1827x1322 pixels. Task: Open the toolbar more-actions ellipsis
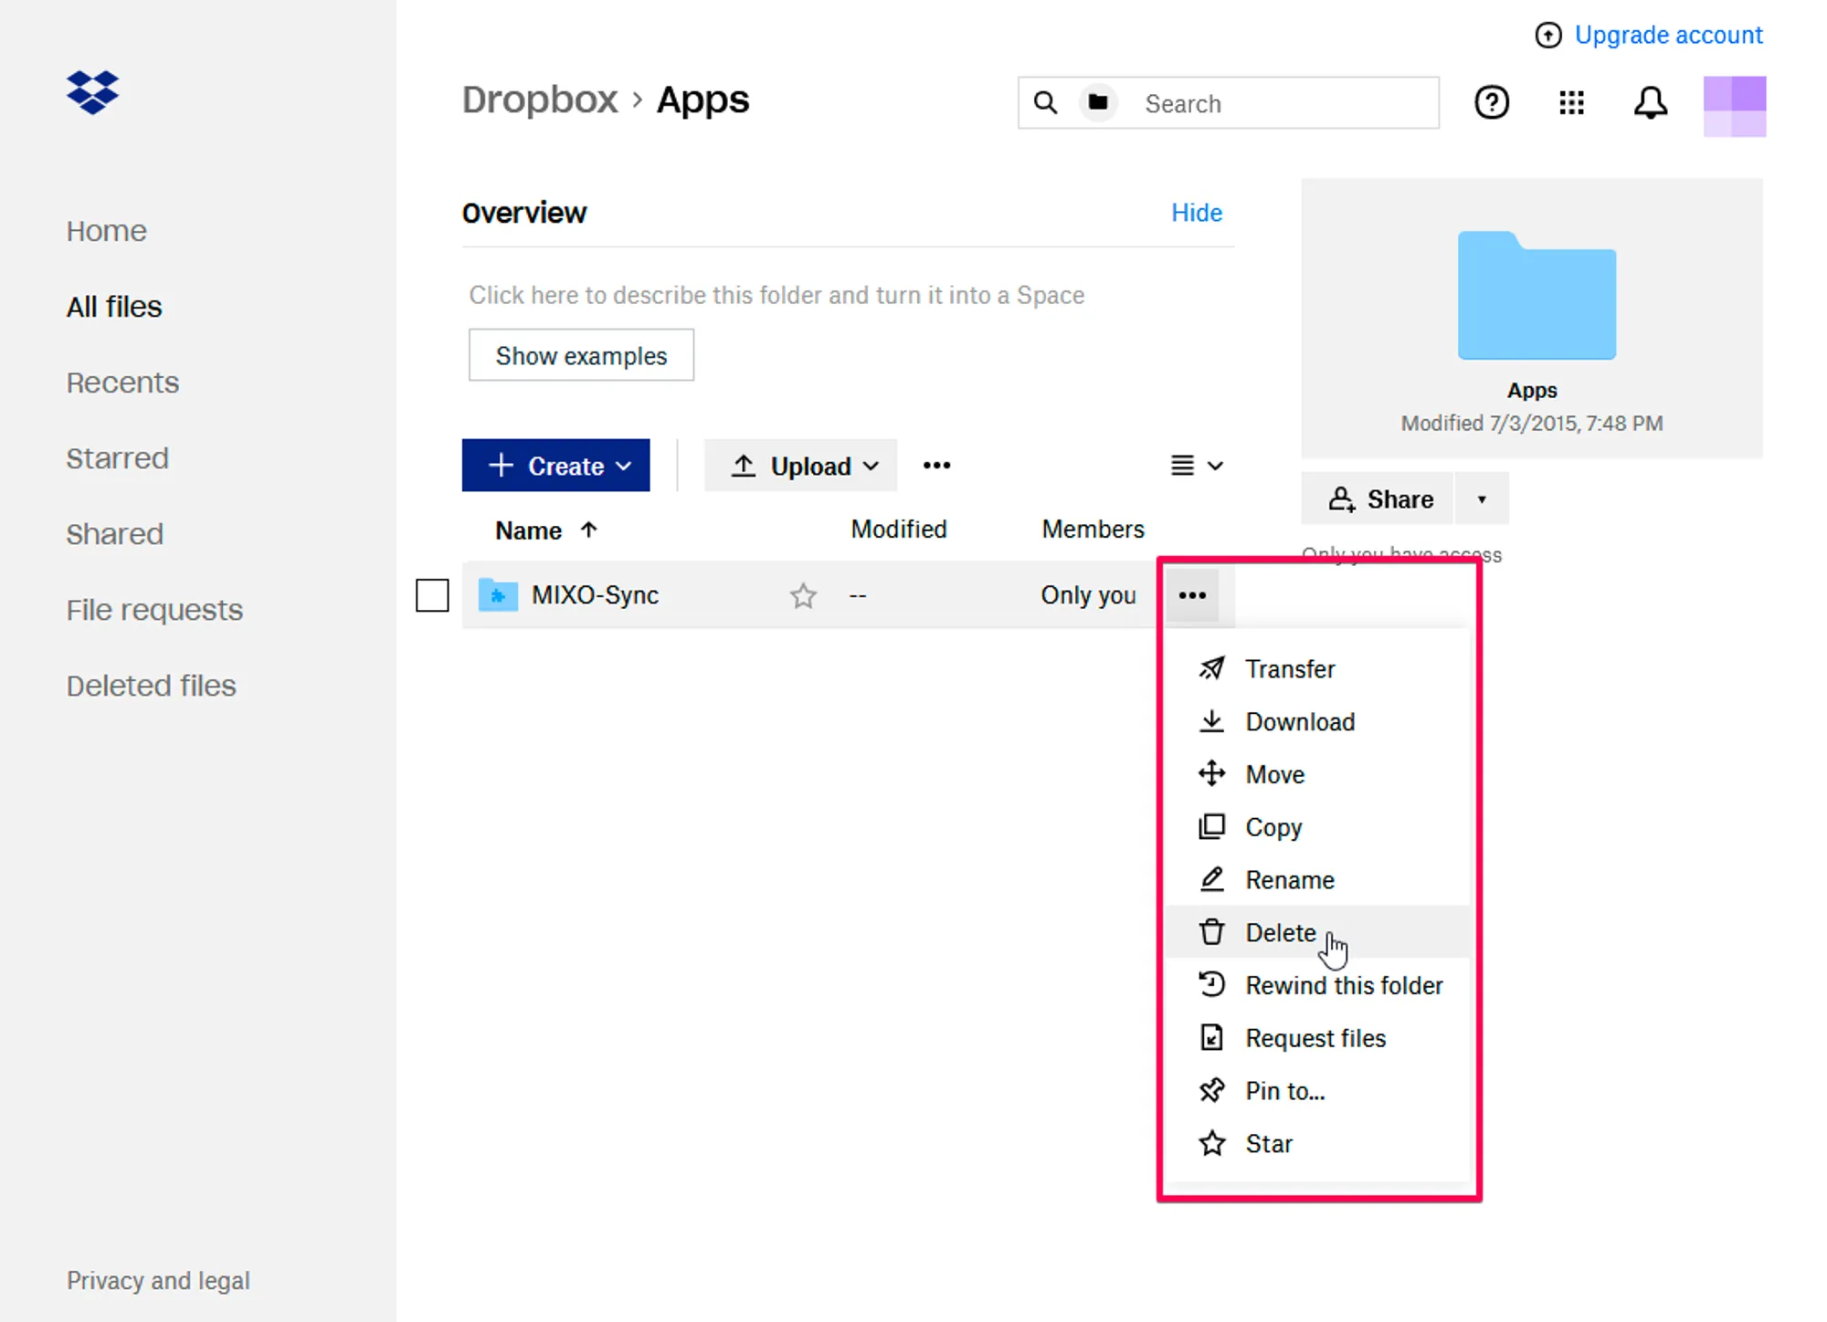936,466
